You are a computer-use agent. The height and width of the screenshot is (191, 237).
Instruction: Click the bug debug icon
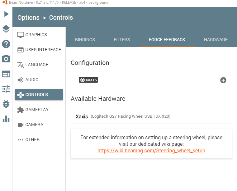click(x=6, y=104)
